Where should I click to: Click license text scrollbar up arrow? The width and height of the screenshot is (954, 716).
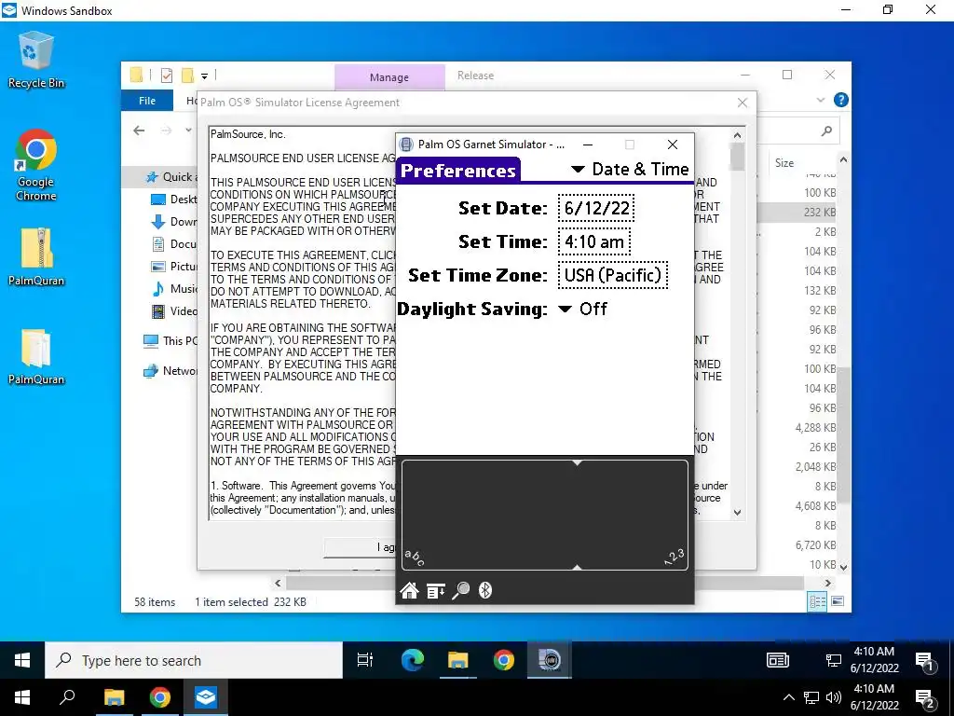(738, 135)
